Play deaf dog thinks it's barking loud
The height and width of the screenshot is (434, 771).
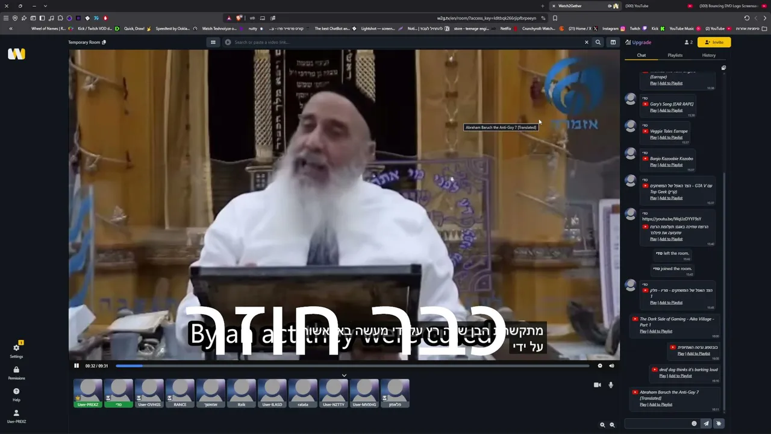tap(663, 376)
